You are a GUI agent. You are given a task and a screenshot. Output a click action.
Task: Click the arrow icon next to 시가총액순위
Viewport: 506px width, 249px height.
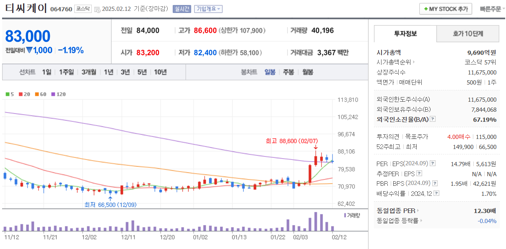414,62
